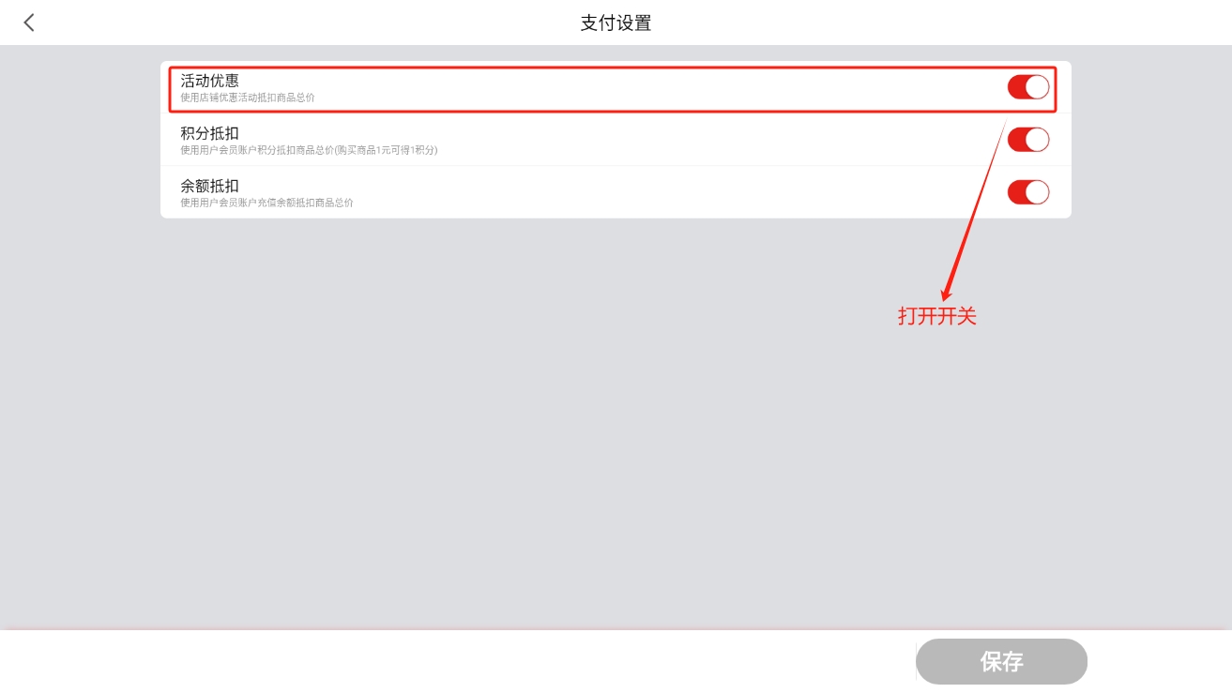This screenshot has height=693, width=1232.
Task: Click the vertical divider left of 保存
Action: click(916, 661)
